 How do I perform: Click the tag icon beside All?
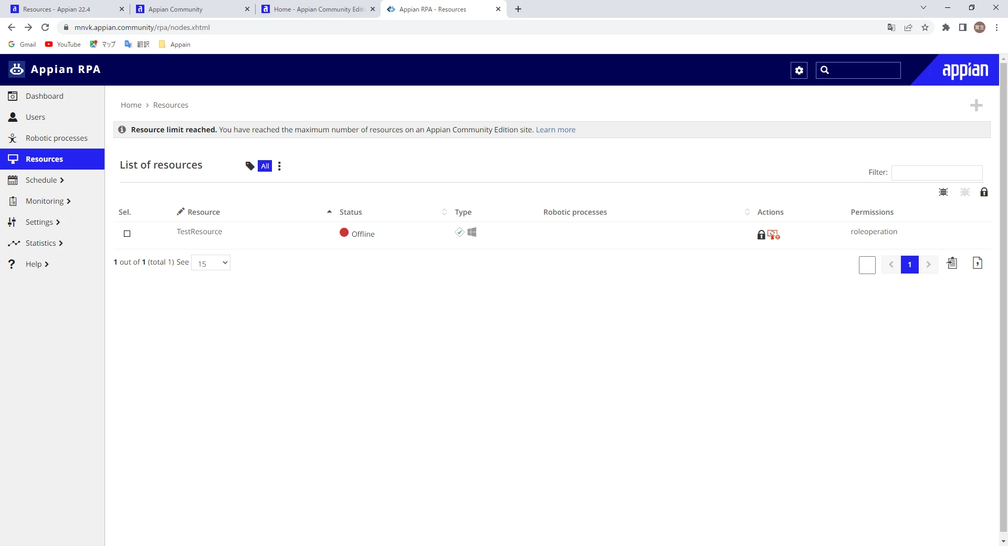click(250, 166)
